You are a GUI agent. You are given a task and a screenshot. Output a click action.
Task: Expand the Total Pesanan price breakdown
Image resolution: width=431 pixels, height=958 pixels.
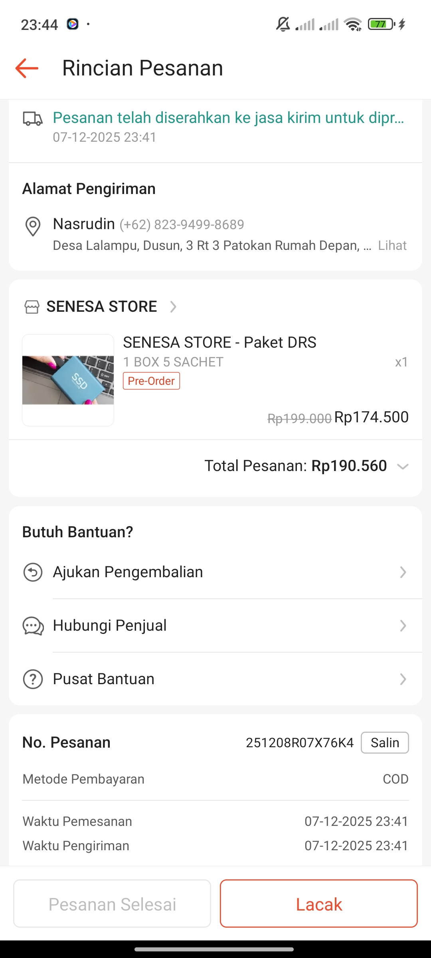(x=403, y=466)
